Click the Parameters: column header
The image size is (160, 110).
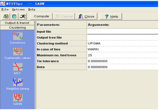click(61, 25)
